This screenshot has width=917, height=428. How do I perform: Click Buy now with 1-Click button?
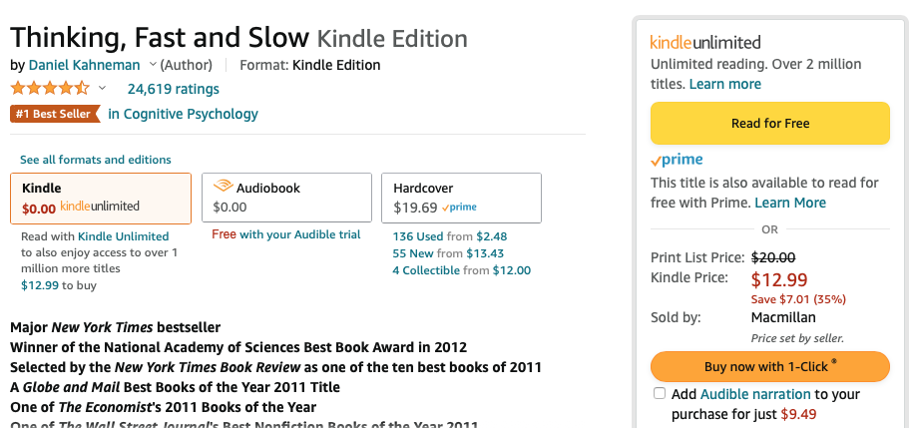coord(770,366)
